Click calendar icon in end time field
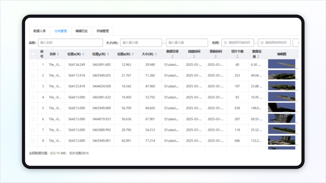 pos(262,43)
